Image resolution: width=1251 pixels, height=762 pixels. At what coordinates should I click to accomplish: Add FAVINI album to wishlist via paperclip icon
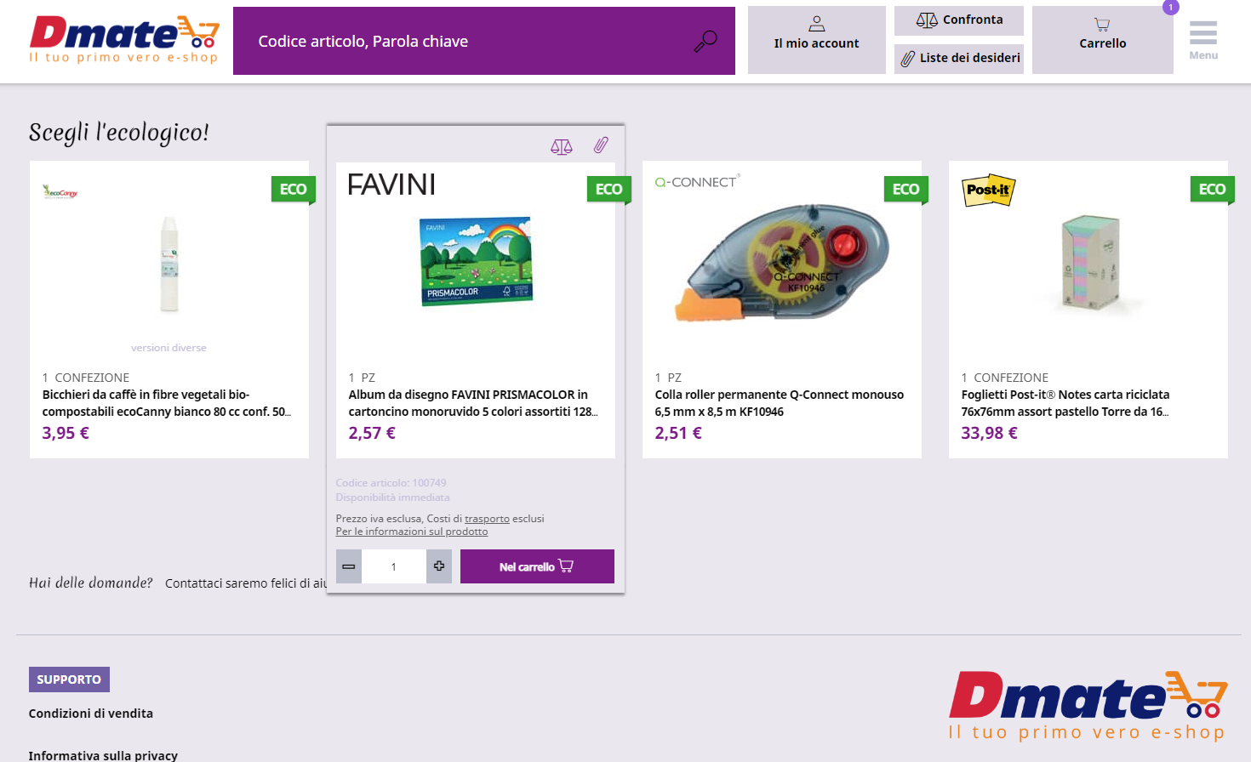click(x=601, y=145)
